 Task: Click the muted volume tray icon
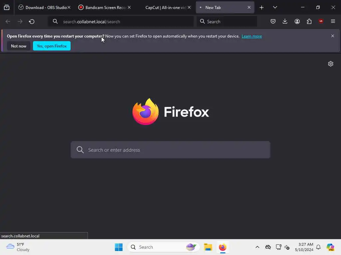point(287,247)
